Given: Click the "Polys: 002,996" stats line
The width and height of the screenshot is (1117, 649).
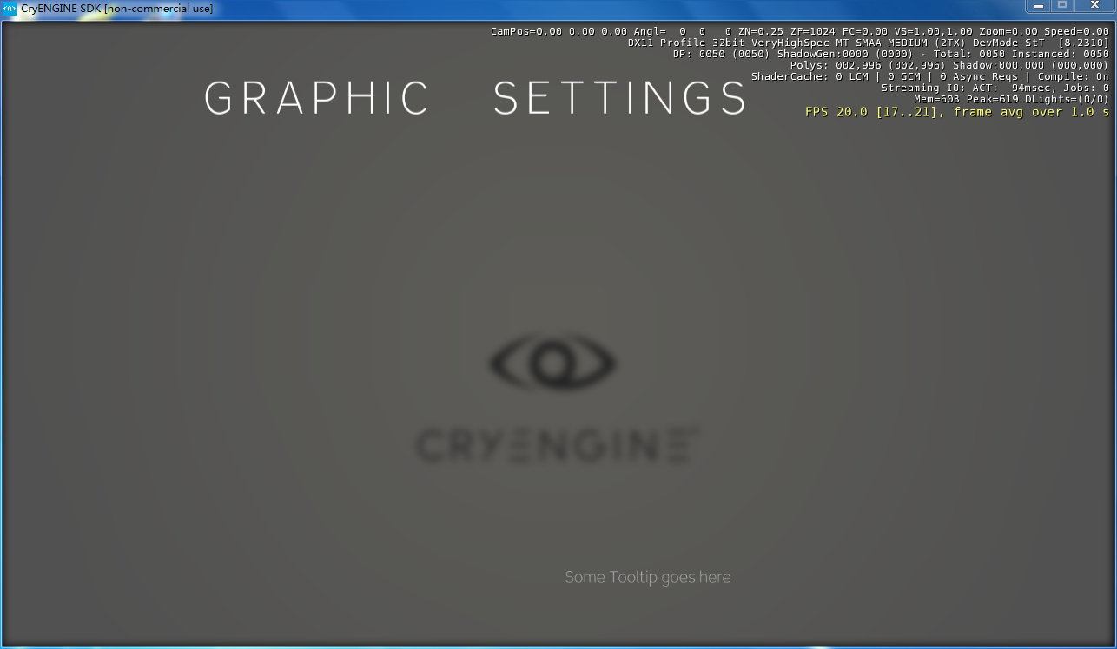Looking at the screenshot, I should [x=949, y=65].
